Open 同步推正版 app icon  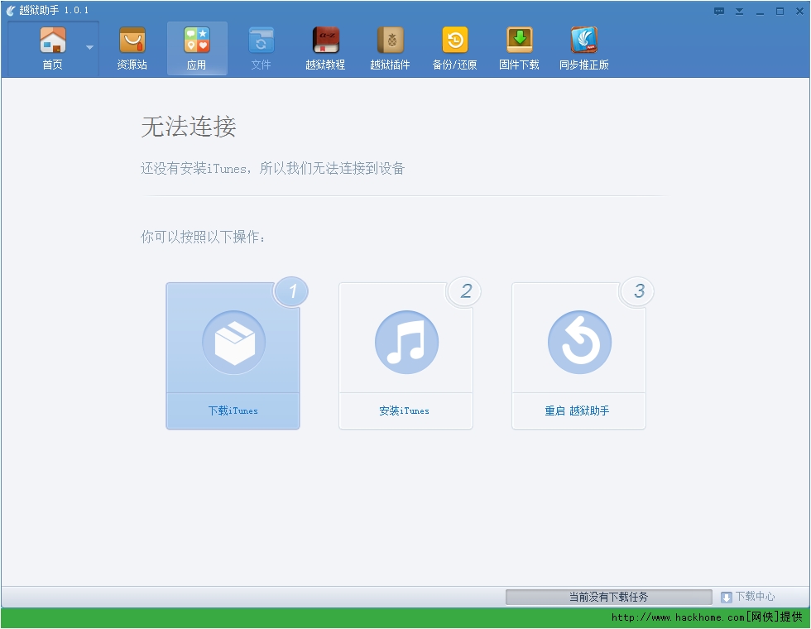[x=584, y=49]
